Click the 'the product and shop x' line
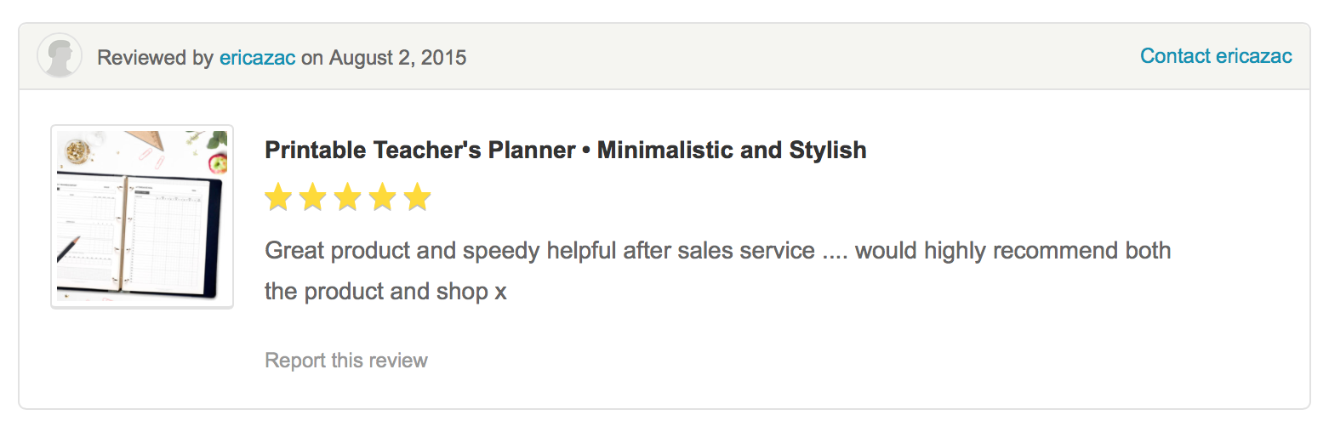The width and height of the screenshot is (1329, 432). point(385,292)
